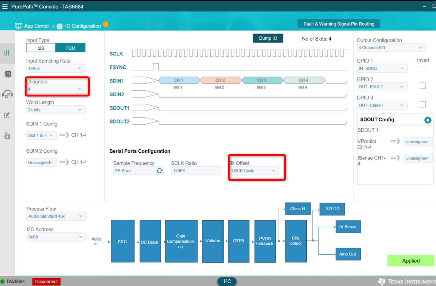Click the headset gear sidebar icon

7,94
